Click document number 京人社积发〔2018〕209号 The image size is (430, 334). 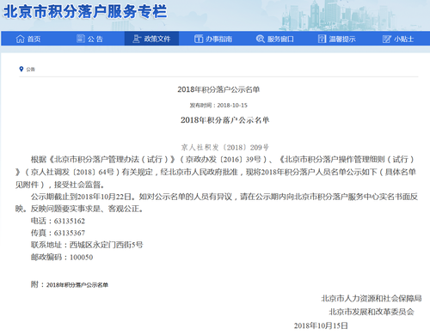click(x=225, y=148)
